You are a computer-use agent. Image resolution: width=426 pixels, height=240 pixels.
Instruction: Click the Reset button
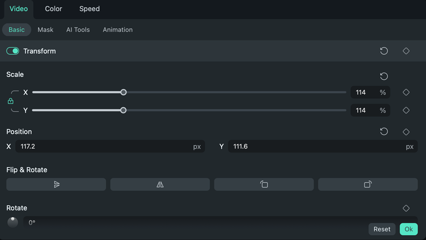[x=382, y=229]
